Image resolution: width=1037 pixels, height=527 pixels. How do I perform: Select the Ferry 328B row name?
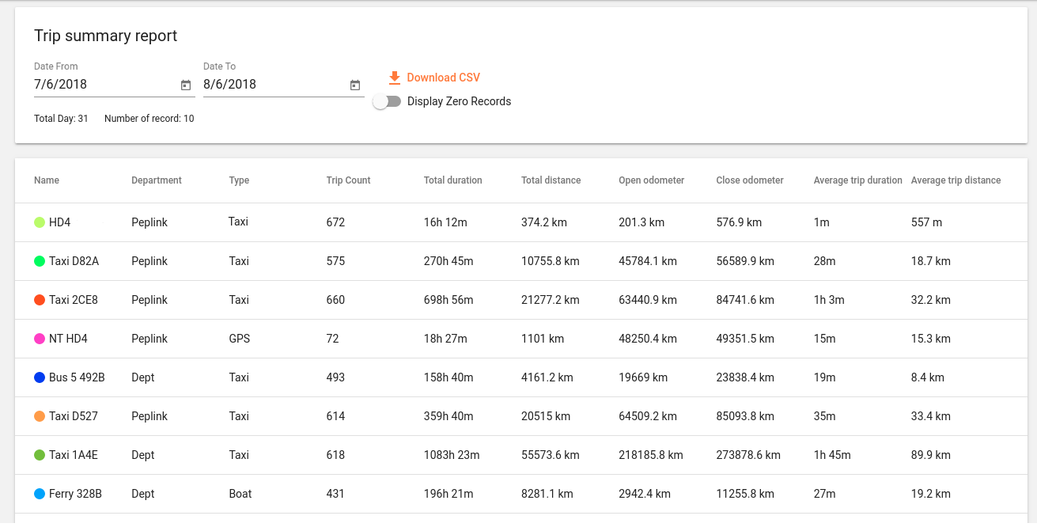coord(75,494)
